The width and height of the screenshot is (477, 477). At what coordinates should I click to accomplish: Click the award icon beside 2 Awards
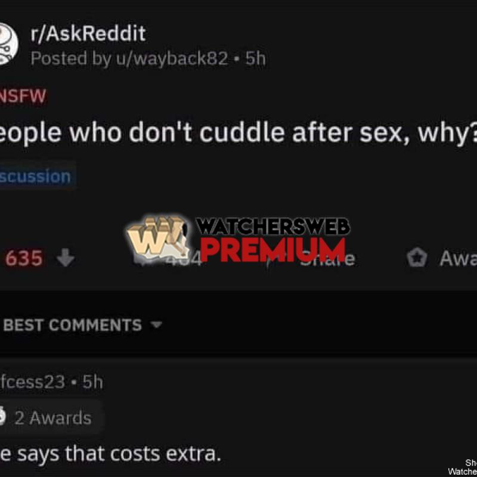tap(2, 417)
